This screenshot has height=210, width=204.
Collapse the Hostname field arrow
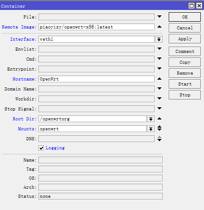click(x=159, y=79)
